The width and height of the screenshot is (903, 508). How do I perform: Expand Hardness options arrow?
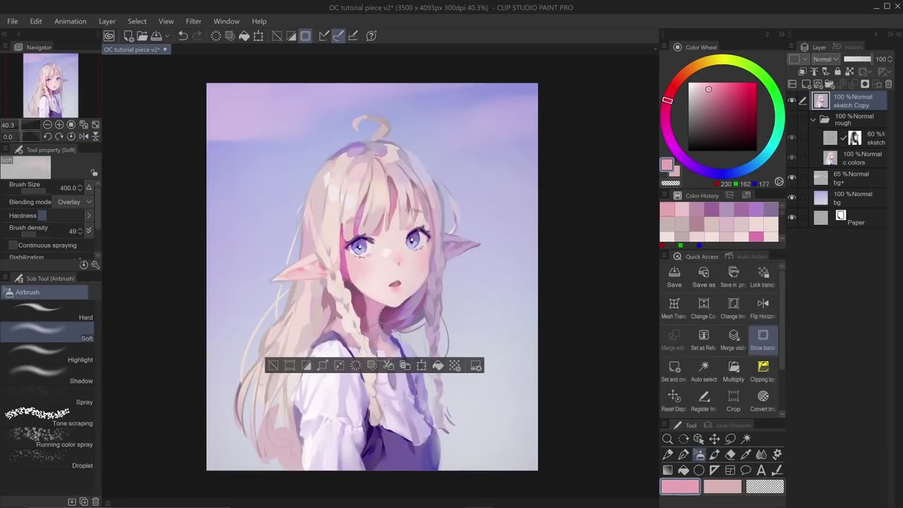click(88, 215)
